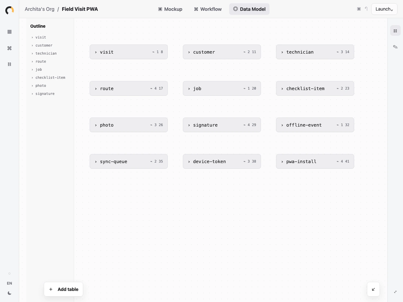Expand the route table card chevron
Screen dimensions: 403x302
[96, 89]
